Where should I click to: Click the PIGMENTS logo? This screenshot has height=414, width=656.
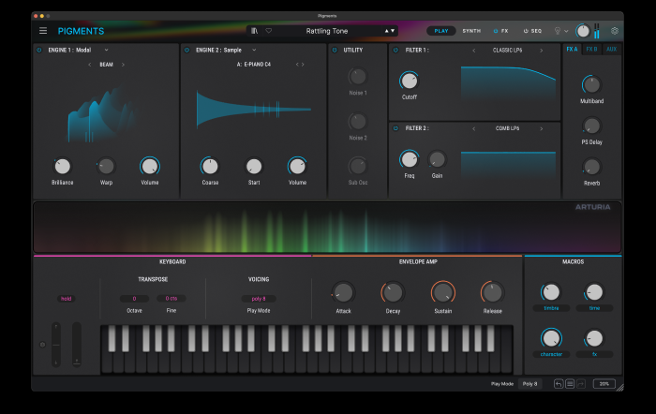(81, 31)
